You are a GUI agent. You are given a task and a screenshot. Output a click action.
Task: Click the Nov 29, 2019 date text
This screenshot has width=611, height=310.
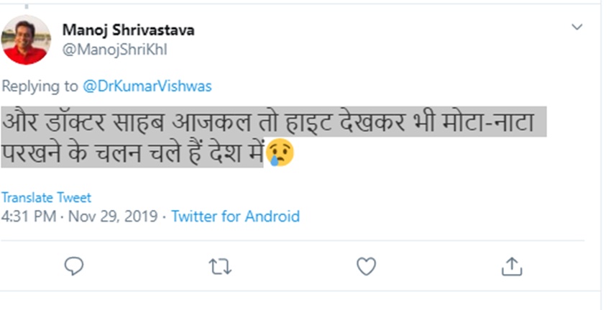click(114, 216)
